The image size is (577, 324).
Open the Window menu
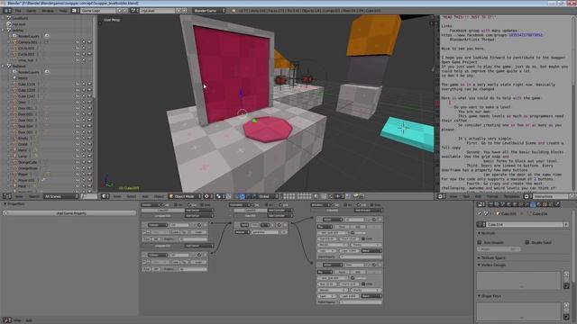click(48, 11)
